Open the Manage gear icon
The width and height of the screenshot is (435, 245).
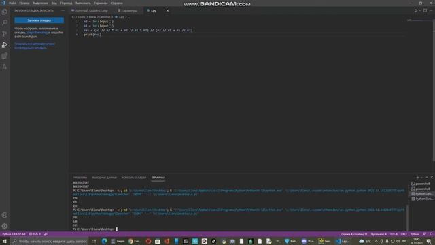[5, 226]
